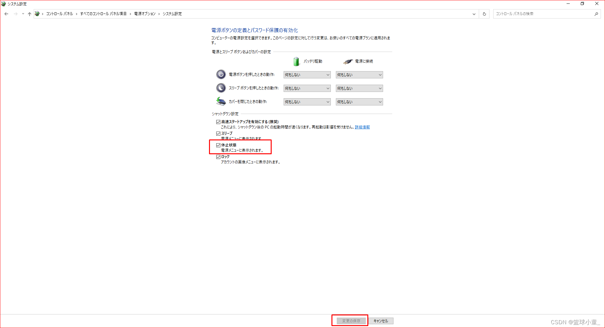
Task: Click the text アカウントの画像メニューに表示されます
Action: point(250,162)
